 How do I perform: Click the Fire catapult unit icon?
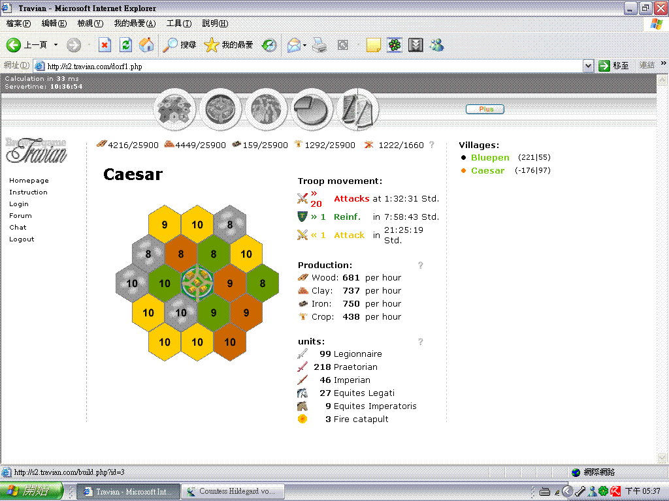click(302, 419)
